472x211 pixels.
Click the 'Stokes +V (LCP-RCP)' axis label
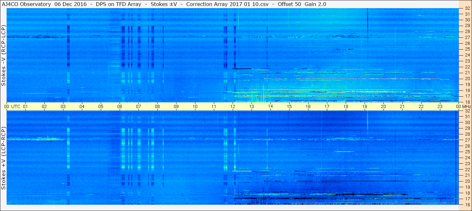point(3,158)
